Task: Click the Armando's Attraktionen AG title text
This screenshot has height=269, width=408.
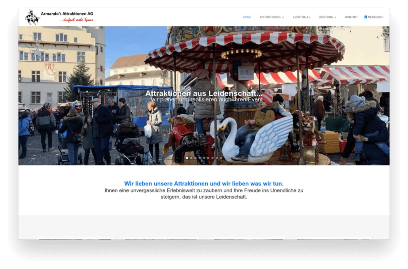Action: (x=67, y=13)
